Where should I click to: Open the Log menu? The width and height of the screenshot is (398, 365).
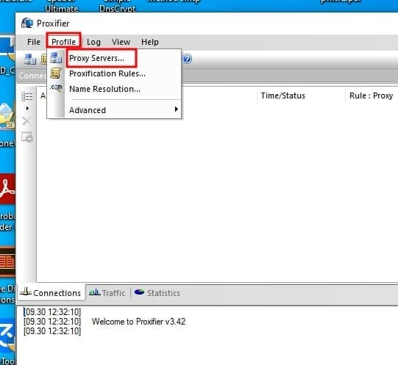pyautogui.click(x=93, y=42)
